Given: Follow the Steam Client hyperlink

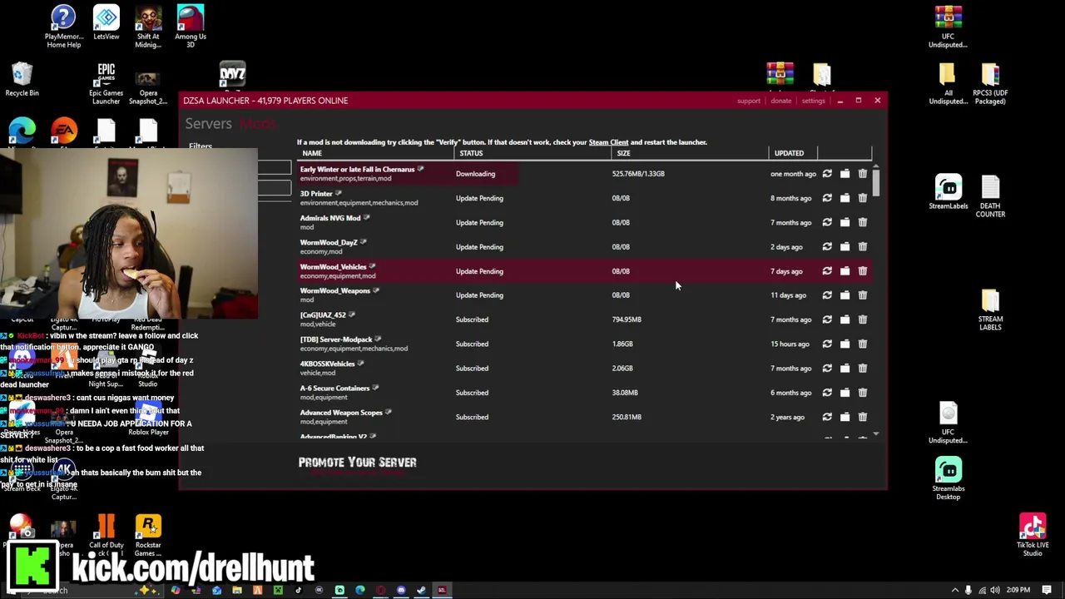Looking at the screenshot, I should pyautogui.click(x=608, y=142).
